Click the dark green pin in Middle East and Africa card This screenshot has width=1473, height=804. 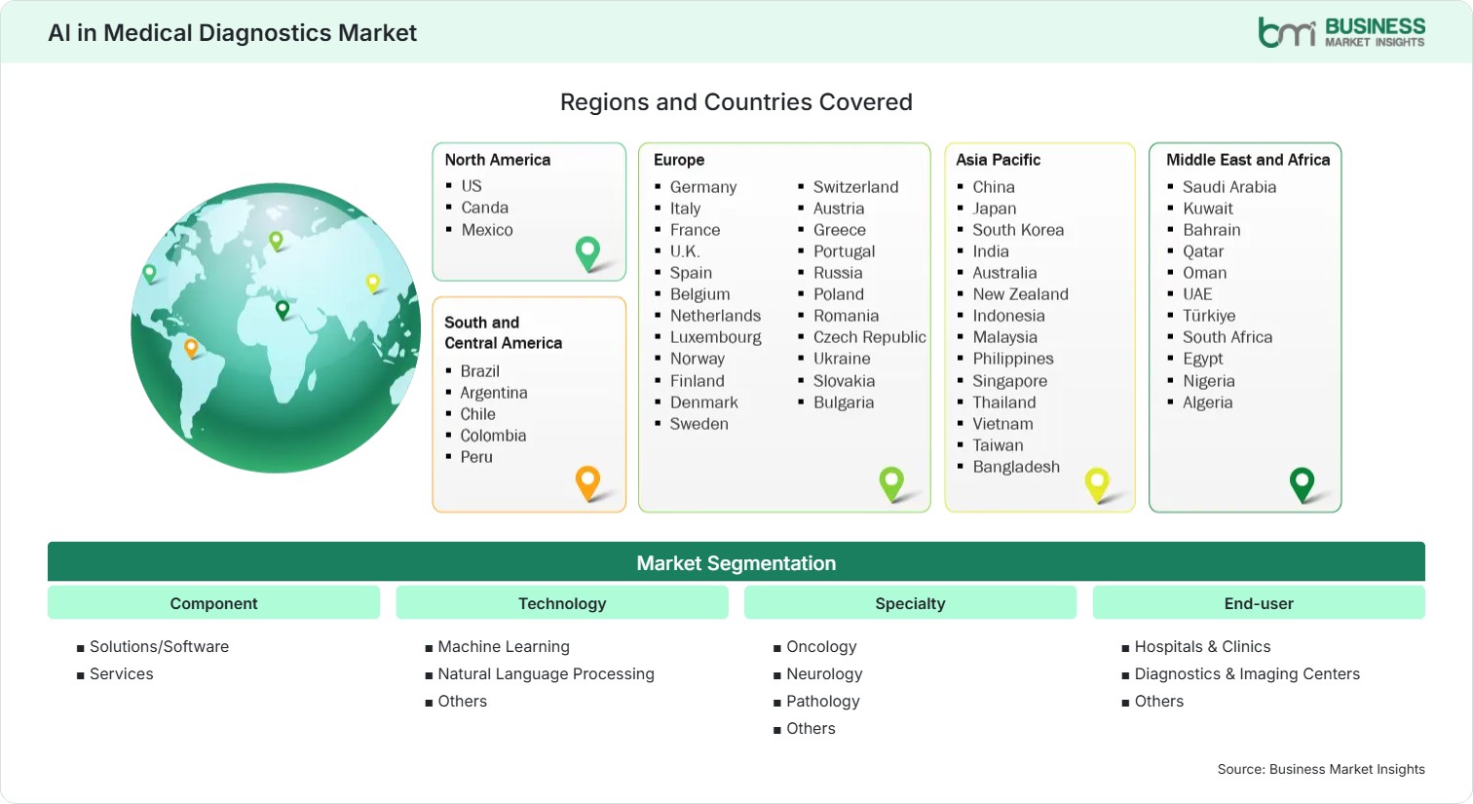tap(1302, 484)
